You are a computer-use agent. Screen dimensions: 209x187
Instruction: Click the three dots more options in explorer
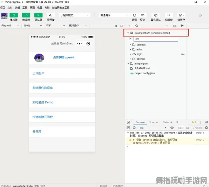click(167, 26)
